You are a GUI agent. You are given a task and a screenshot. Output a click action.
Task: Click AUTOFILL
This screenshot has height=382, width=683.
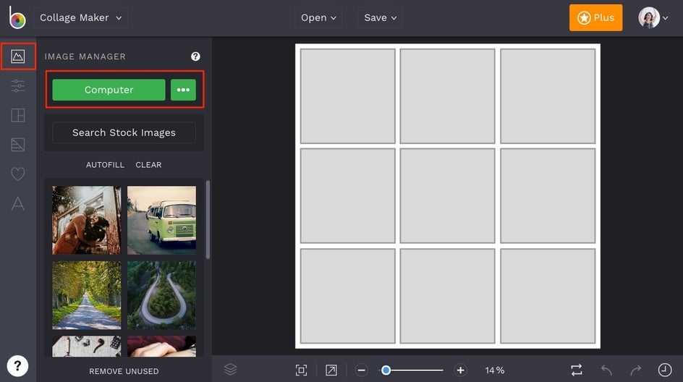click(105, 165)
